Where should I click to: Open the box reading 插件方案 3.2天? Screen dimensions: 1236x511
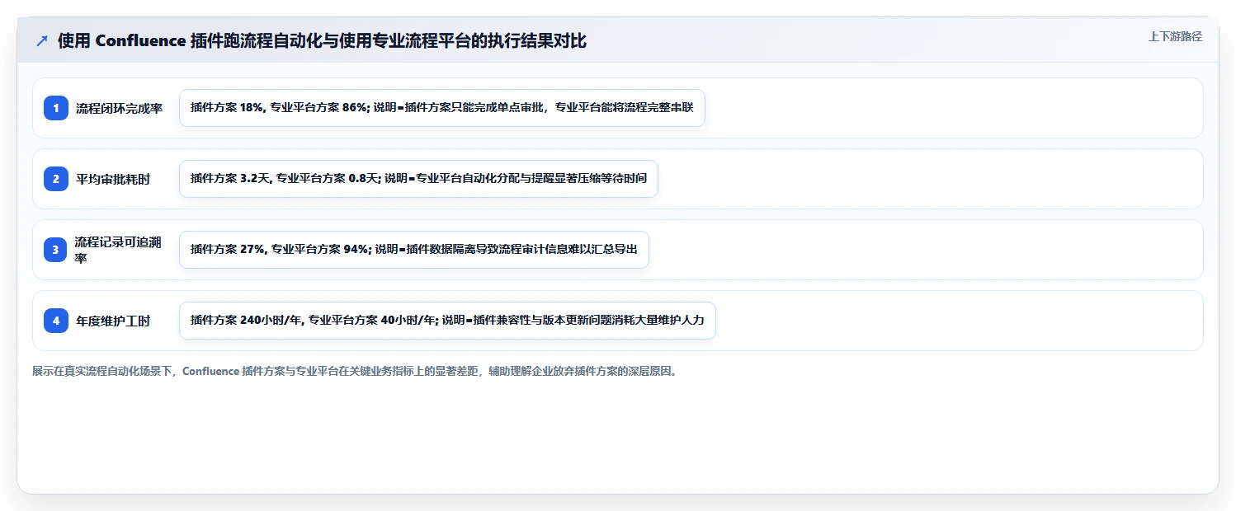coord(418,179)
